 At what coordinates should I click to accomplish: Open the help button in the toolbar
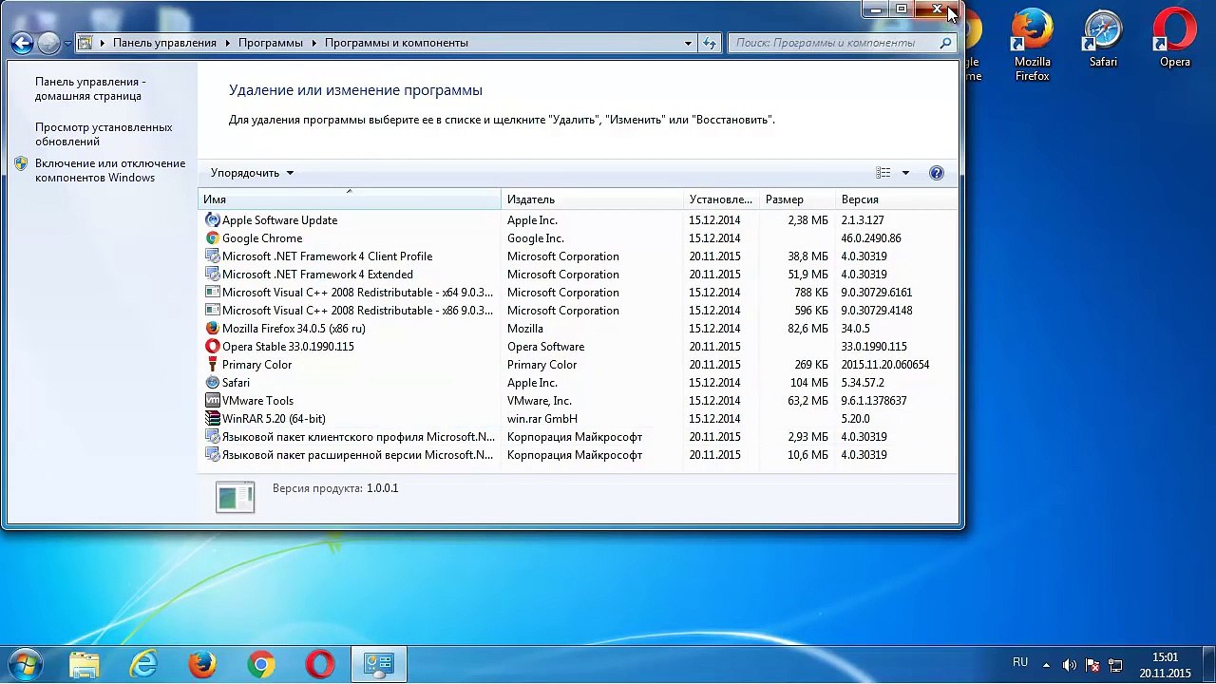(937, 173)
